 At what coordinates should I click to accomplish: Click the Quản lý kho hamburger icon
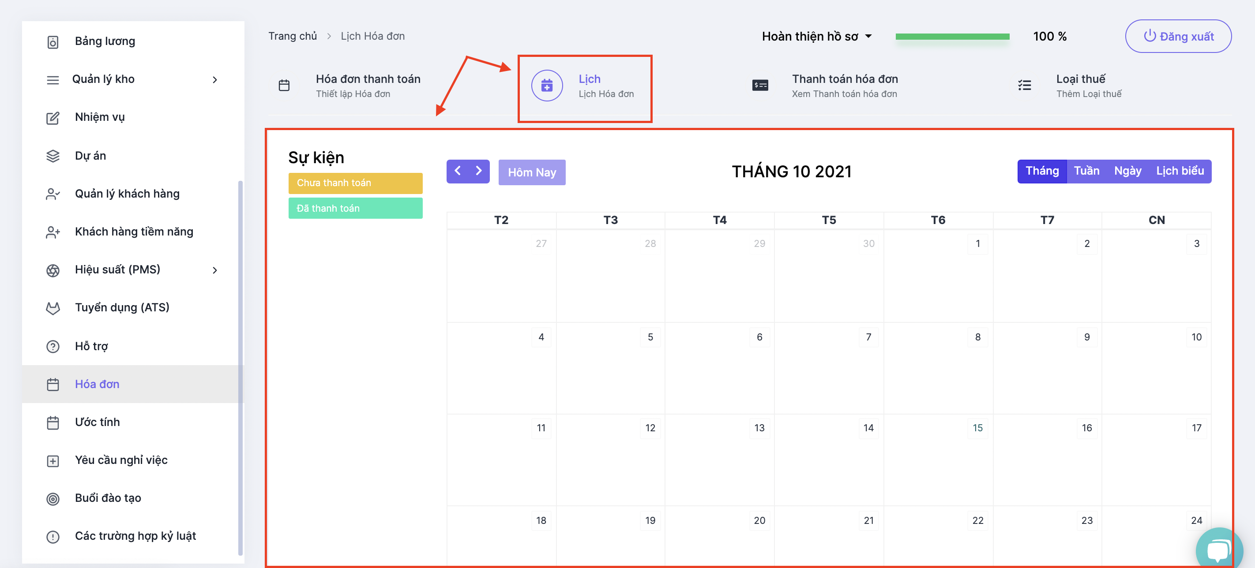(53, 80)
